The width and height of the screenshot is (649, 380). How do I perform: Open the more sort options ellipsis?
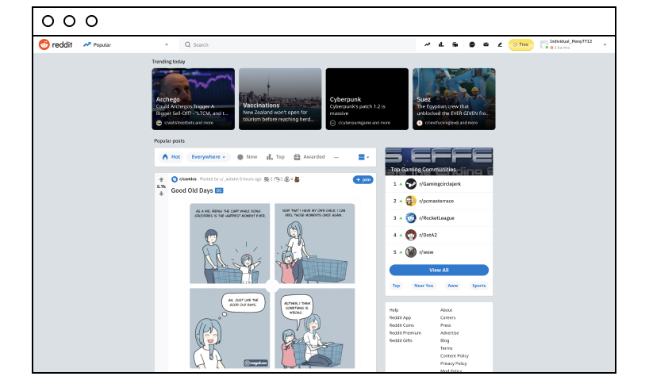[x=336, y=157]
